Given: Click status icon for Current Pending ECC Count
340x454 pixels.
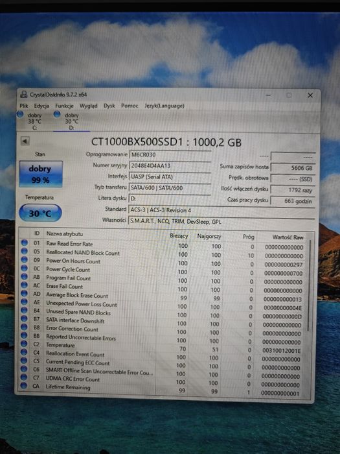Looking at the screenshot, I should 24,361.
